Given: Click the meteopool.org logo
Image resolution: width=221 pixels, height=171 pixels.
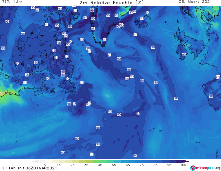Looking at the screenshot, I should coord(205,168).
